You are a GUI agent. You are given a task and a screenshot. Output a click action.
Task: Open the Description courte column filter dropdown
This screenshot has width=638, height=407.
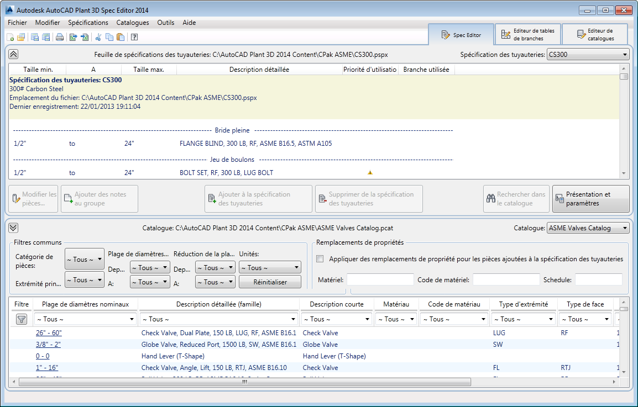coord(336,319)
